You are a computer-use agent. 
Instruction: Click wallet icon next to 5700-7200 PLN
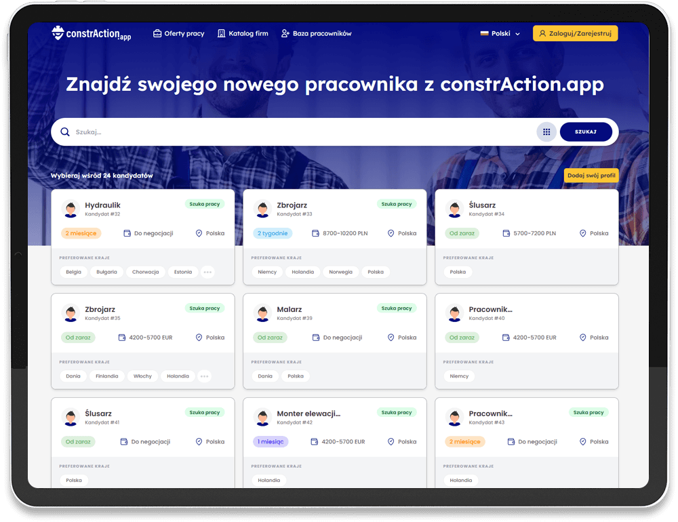[506, 233]
